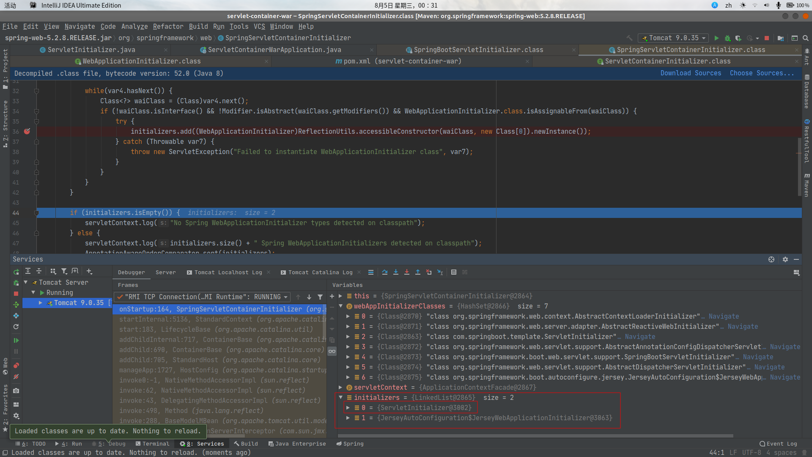Click Expand All icon in Services toolbar

point(28,271)
